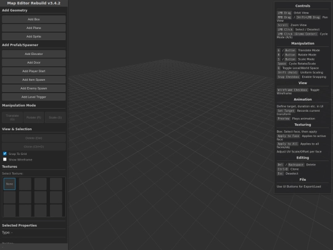Click the Apply to Face key label

click(288, 136)
